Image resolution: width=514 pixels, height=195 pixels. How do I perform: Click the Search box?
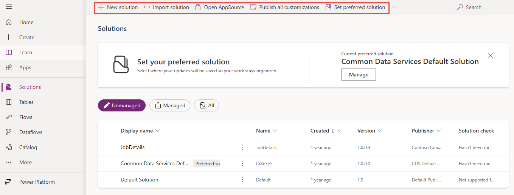483,7
